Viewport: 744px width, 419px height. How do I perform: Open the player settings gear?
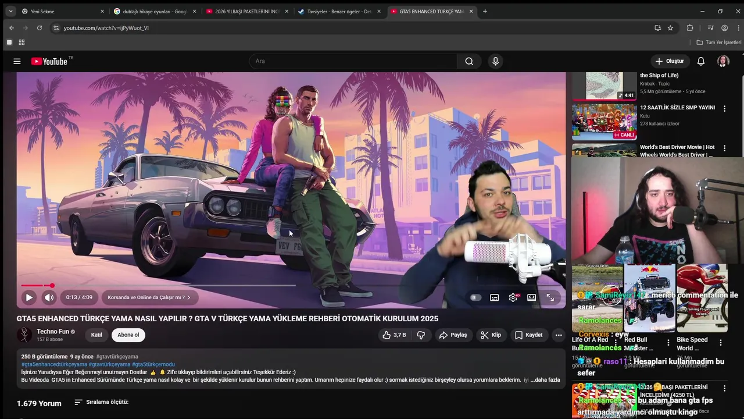click(513, 297)
